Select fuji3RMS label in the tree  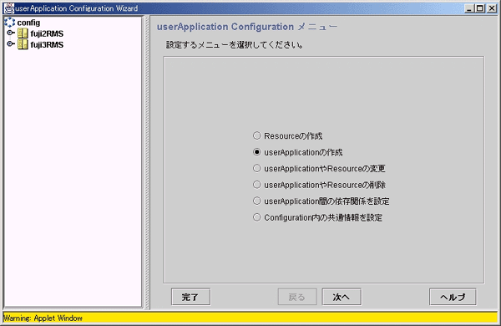coord(47,44)
